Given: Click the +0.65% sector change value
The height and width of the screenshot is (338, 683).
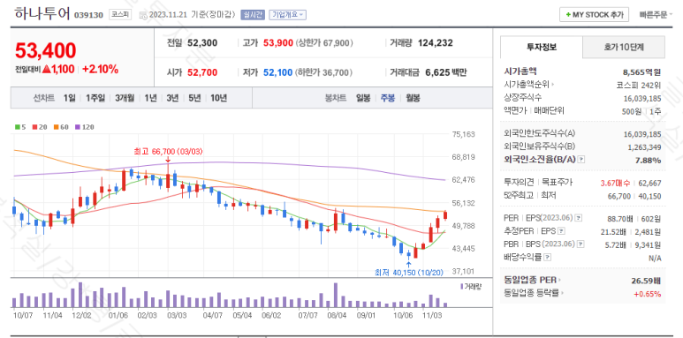Looking at the screenshot, I should [x=648, y=294].
